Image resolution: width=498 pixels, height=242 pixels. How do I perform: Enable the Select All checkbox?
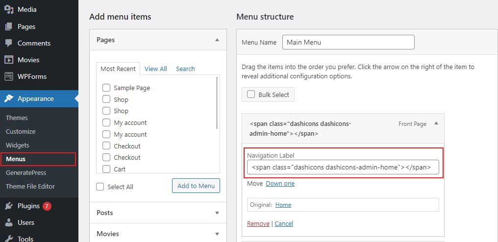[100, 187]
